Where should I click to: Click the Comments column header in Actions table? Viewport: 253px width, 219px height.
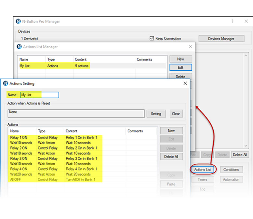[x=141, y=131]
